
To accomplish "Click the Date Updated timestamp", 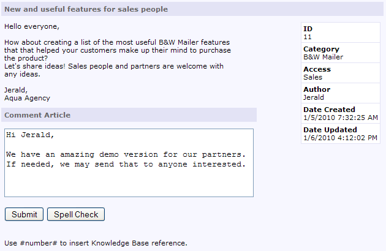I will click(x=340, y=138).
